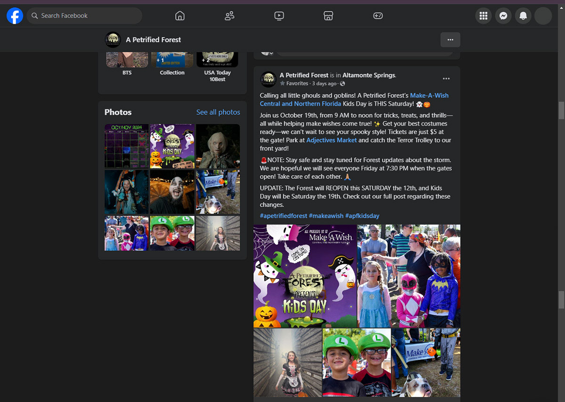Open the Collection featured album

click(x=172, y=63)
